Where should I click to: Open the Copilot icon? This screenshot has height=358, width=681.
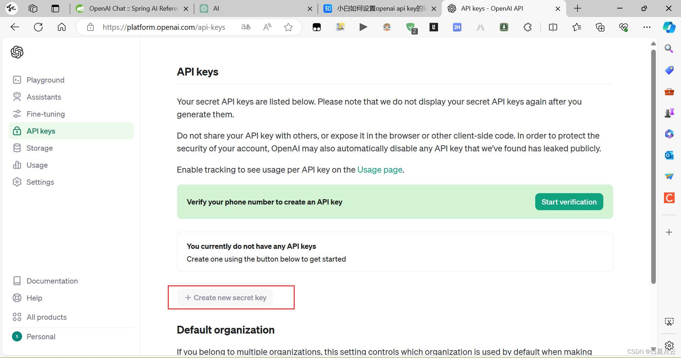click(669, 27)
